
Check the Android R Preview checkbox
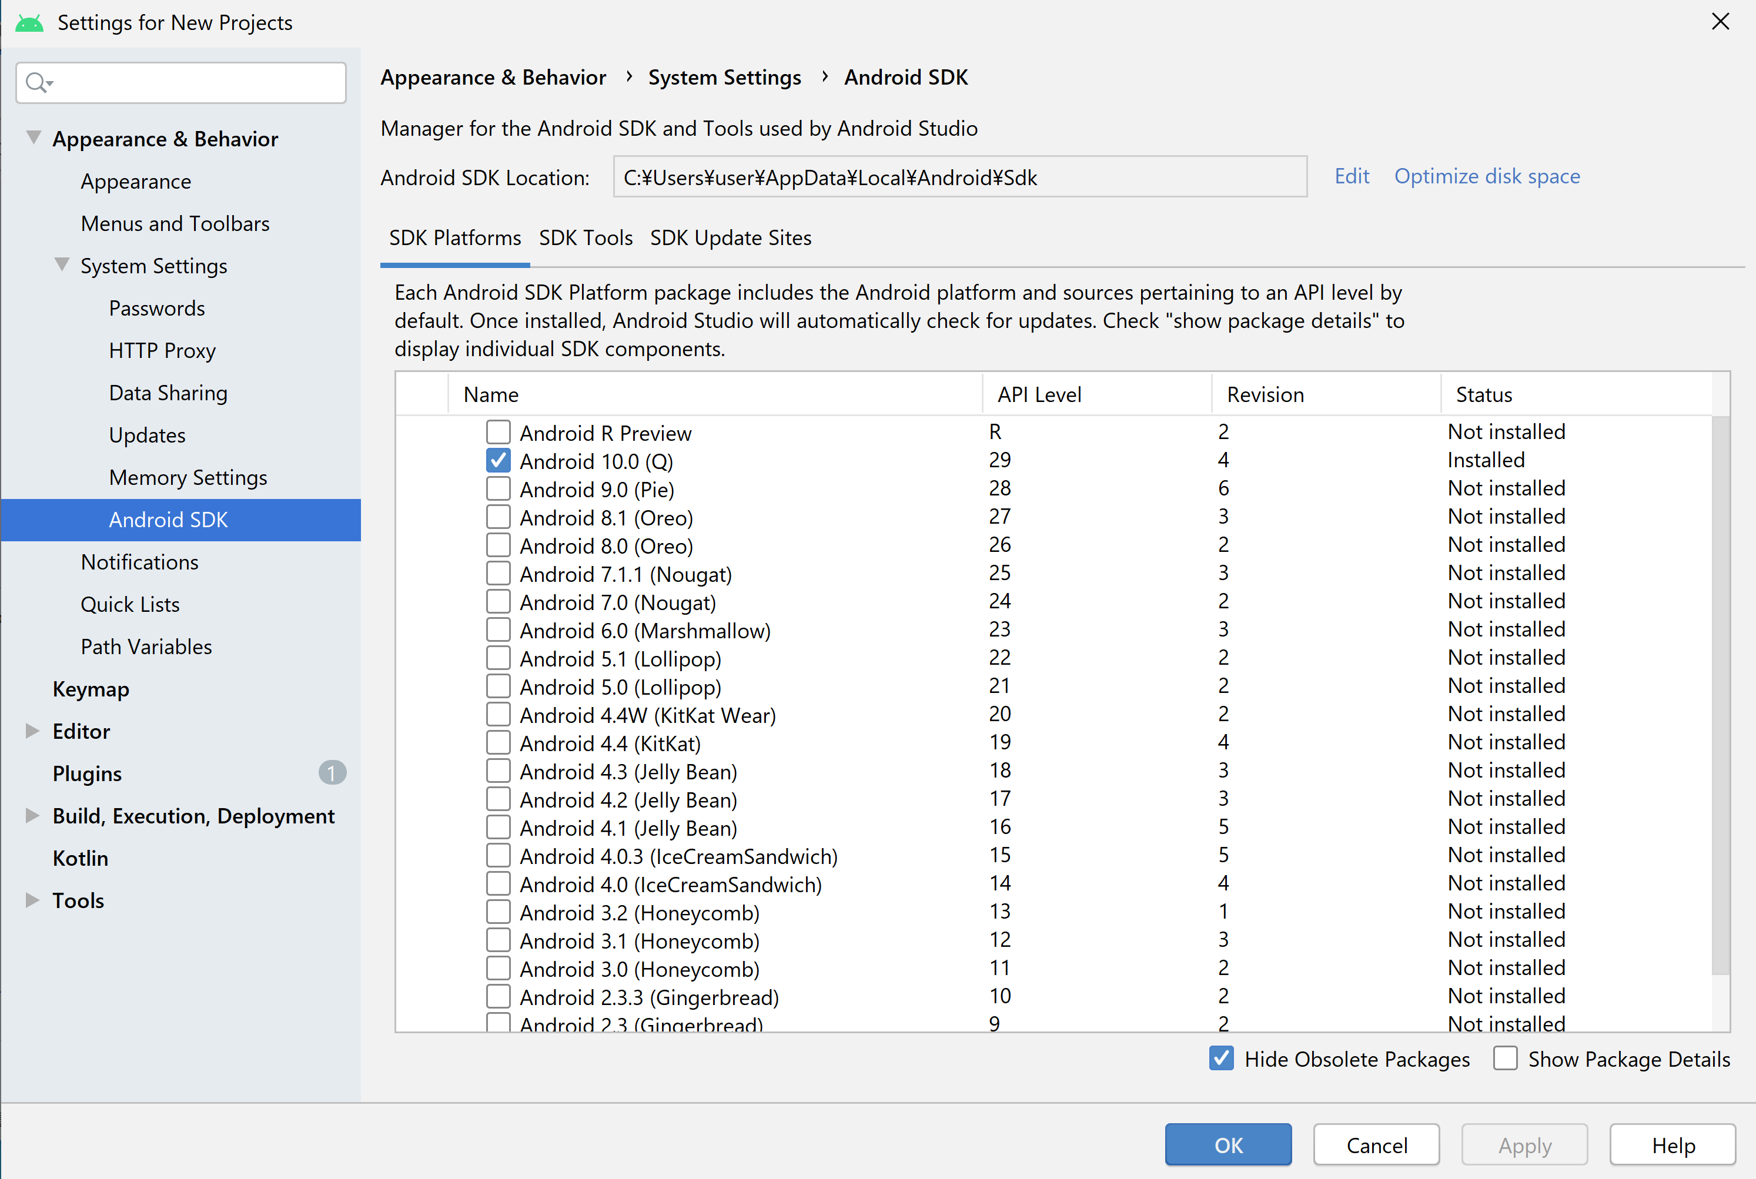pos(498,433)
